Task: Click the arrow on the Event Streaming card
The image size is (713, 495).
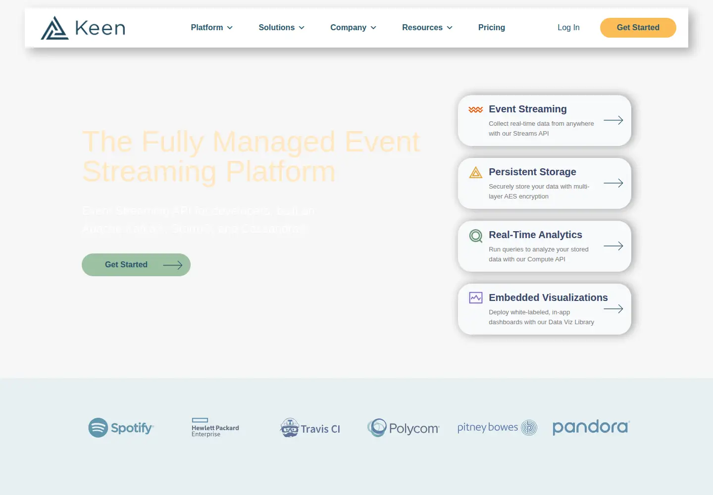Action: [613, 120]
